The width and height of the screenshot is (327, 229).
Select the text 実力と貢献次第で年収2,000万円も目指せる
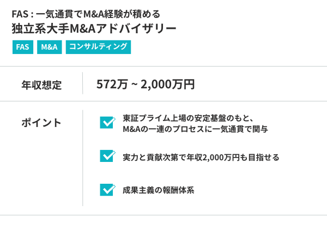click(201, 158)
